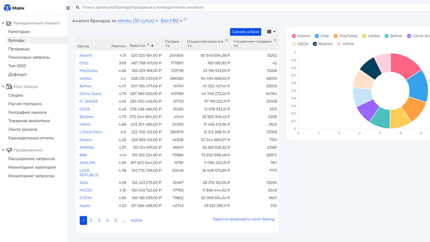The width and height of the screenshot is (430, 242).
Task: Toggle PlayToday legend checkbox
Action: point(336,36)
